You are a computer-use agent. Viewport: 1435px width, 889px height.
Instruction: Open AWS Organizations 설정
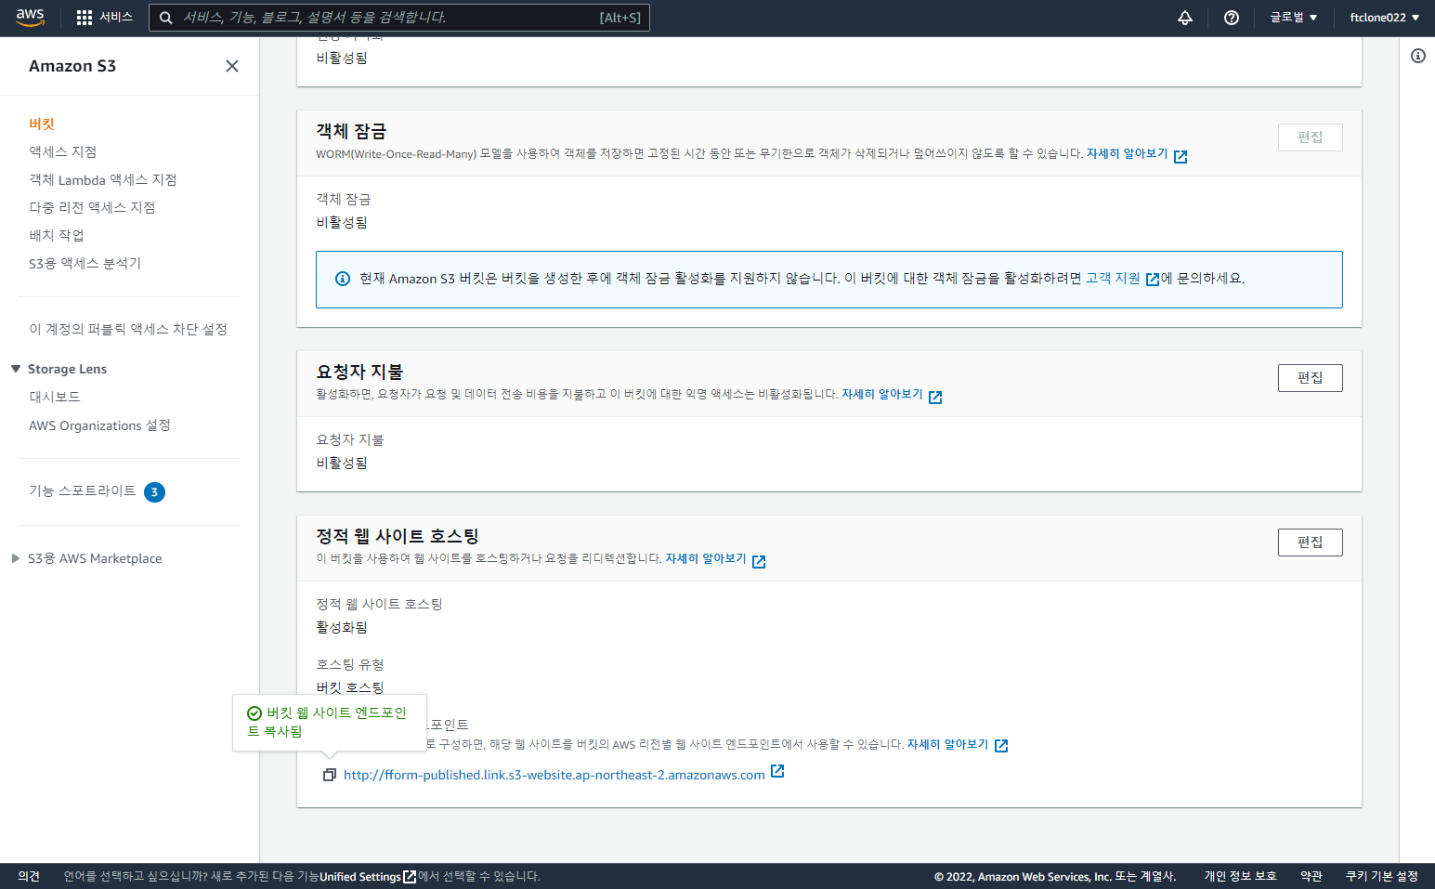(99, 425)
